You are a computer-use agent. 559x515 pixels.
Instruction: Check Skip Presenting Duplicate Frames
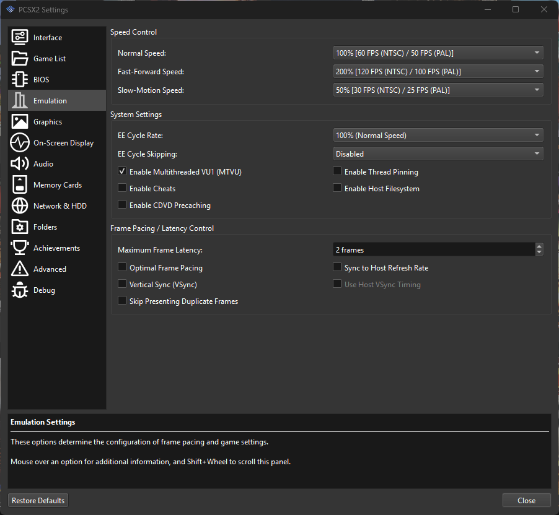pos(122,301)
